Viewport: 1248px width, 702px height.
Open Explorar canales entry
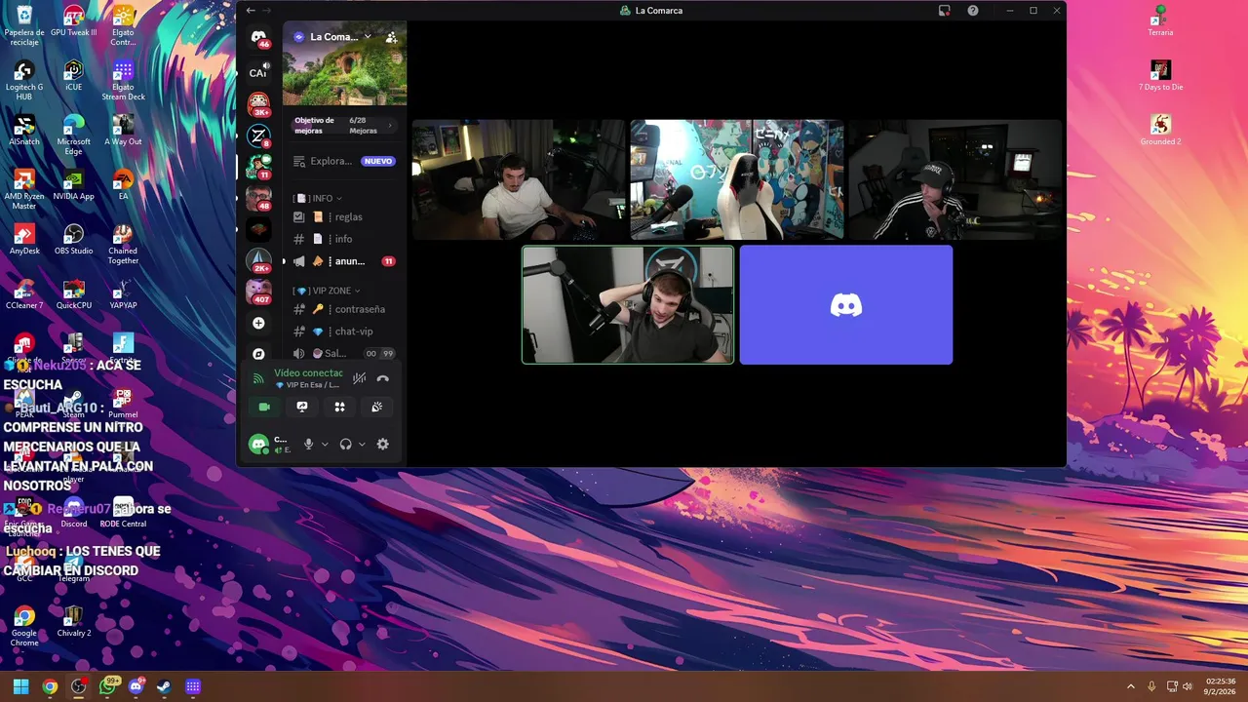coord(344,161)
